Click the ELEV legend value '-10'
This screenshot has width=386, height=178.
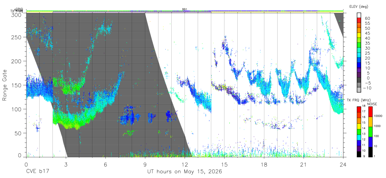(367, 88)
